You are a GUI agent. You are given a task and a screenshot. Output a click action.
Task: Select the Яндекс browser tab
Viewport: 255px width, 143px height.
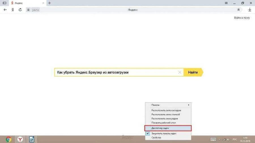click(x=28, y=3)
